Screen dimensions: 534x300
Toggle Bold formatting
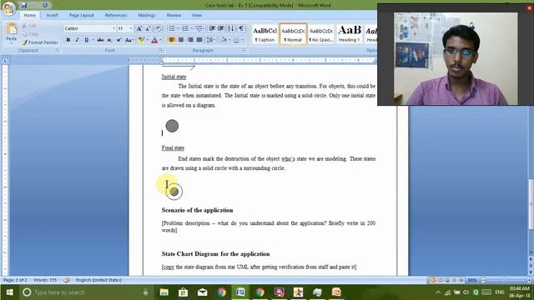[68, 40]
